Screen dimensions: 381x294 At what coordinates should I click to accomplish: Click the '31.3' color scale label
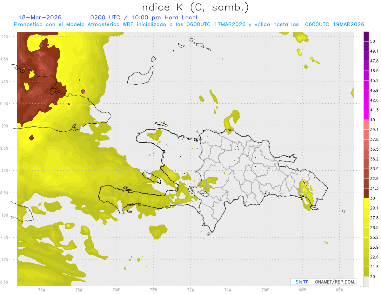[374, 188]
